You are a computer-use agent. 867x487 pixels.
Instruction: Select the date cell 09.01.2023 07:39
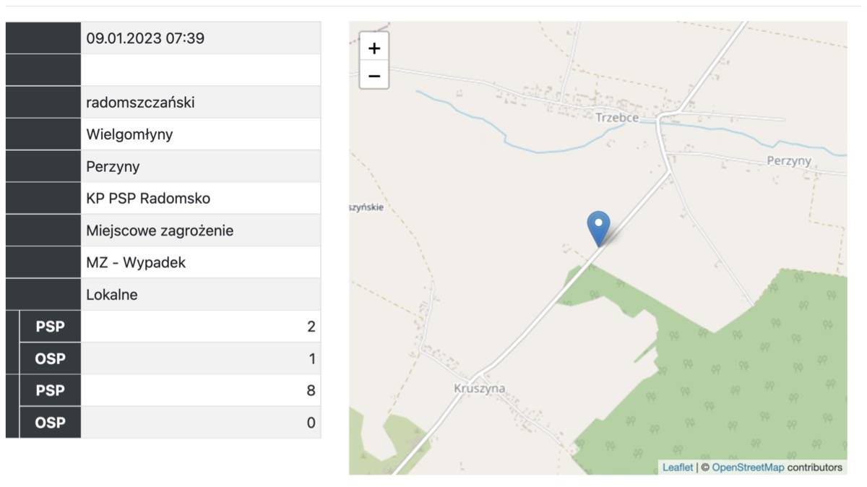click(200, 38)
